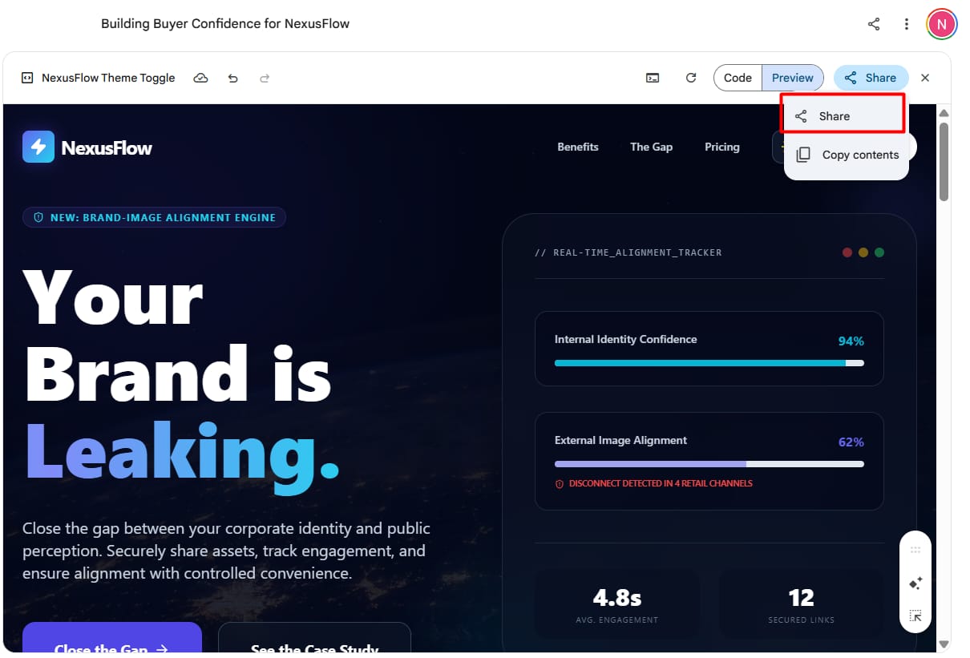Activate the element selector tool

pyautogui.click(x=915, y=616)
